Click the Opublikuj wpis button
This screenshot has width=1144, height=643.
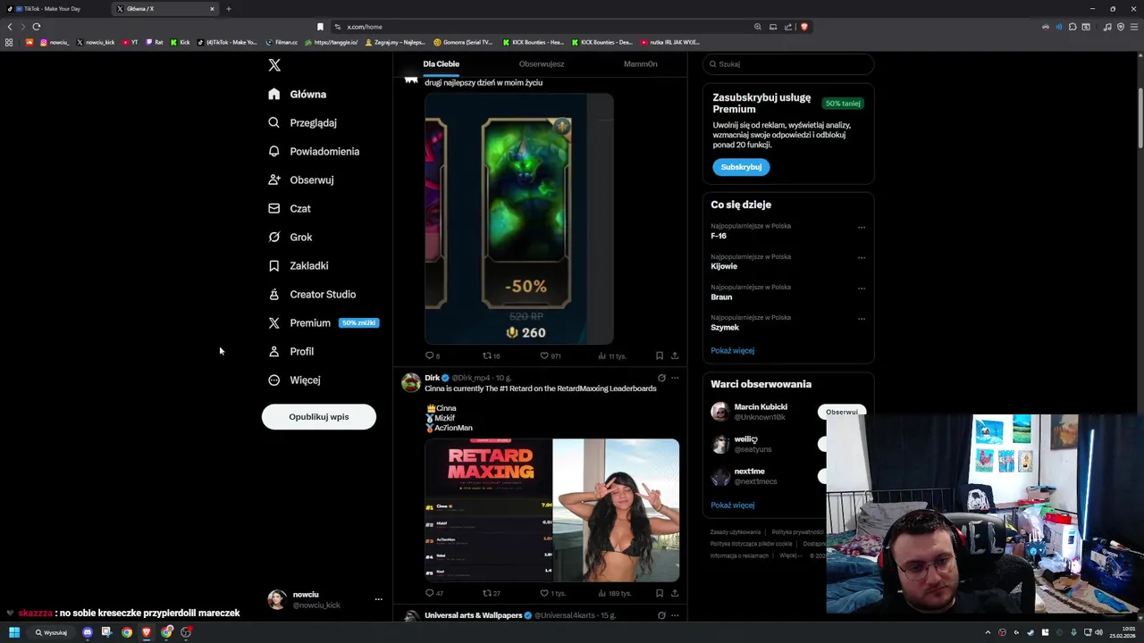[x=319, y=417]
